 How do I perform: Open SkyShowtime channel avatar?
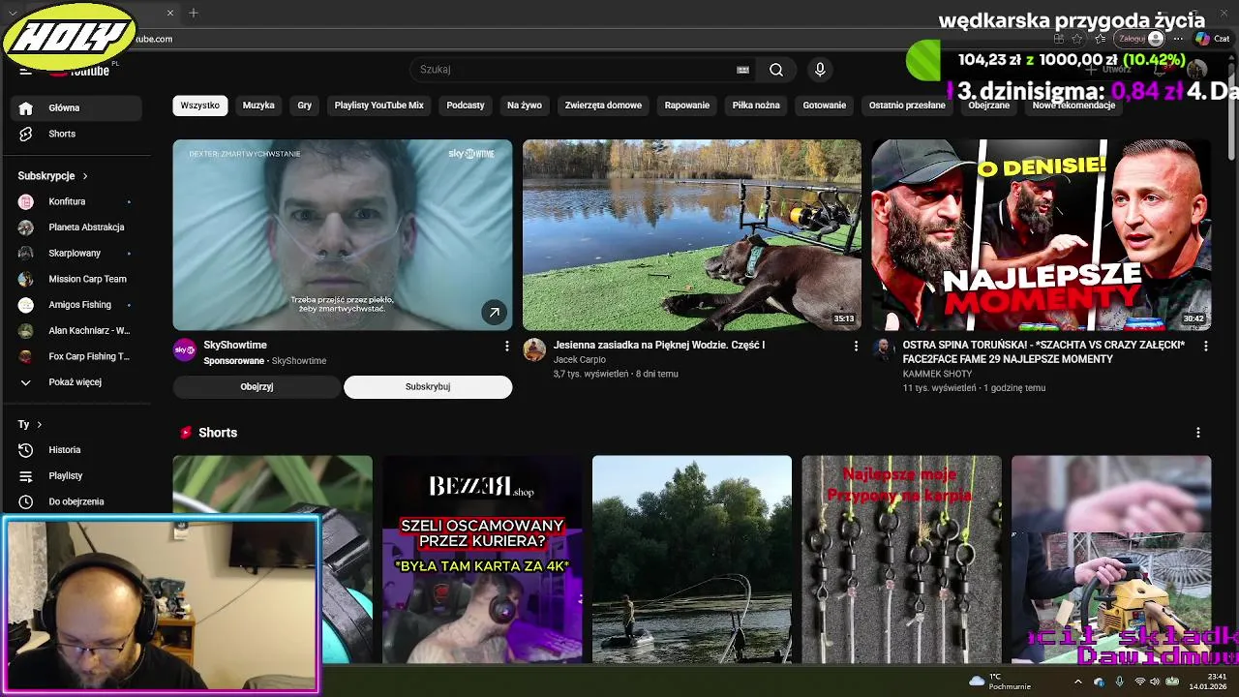click(185, 349)
